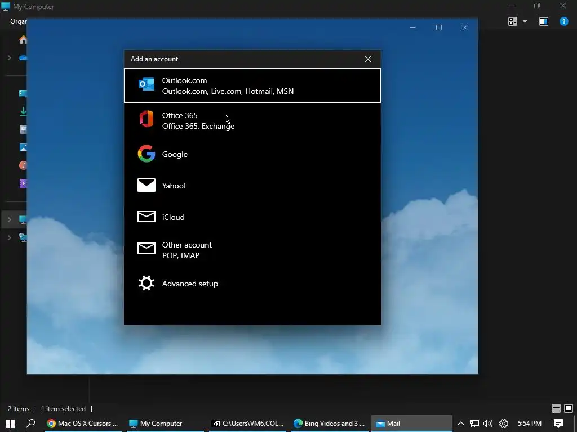Open the Organize menu in My Computer
Image resolution: width=577 pixels, height=432 pixels.
click(x=18, y=21)
